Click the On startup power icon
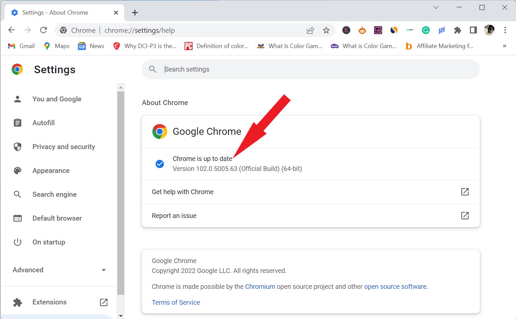516x319 pixels. tap(17, 242)
